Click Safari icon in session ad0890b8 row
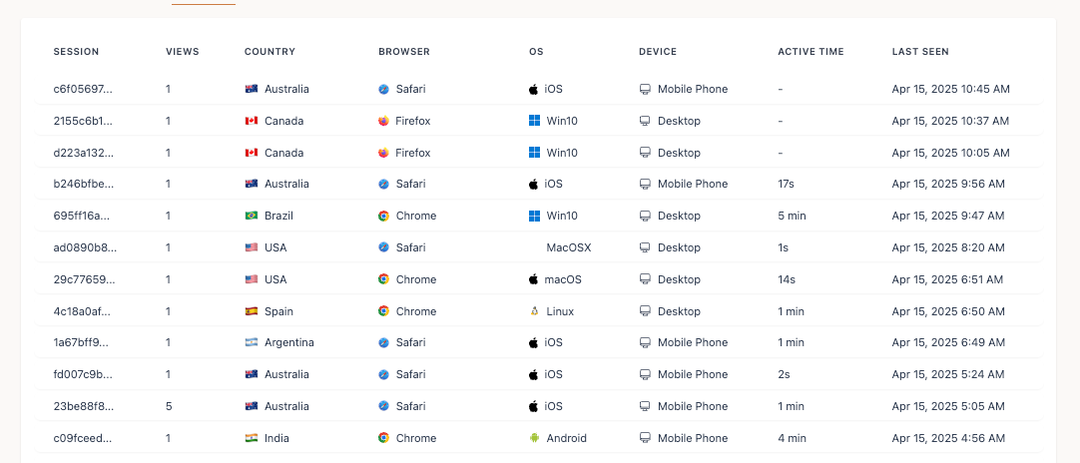Viewport: 1080px width, 463px height. pyautogui.click(x=383, y=247)
